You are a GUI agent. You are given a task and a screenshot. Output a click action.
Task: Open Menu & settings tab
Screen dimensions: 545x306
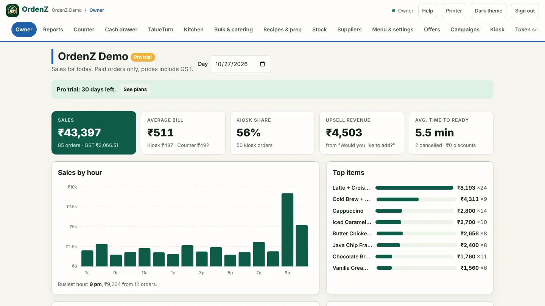[x=393, y=29]
